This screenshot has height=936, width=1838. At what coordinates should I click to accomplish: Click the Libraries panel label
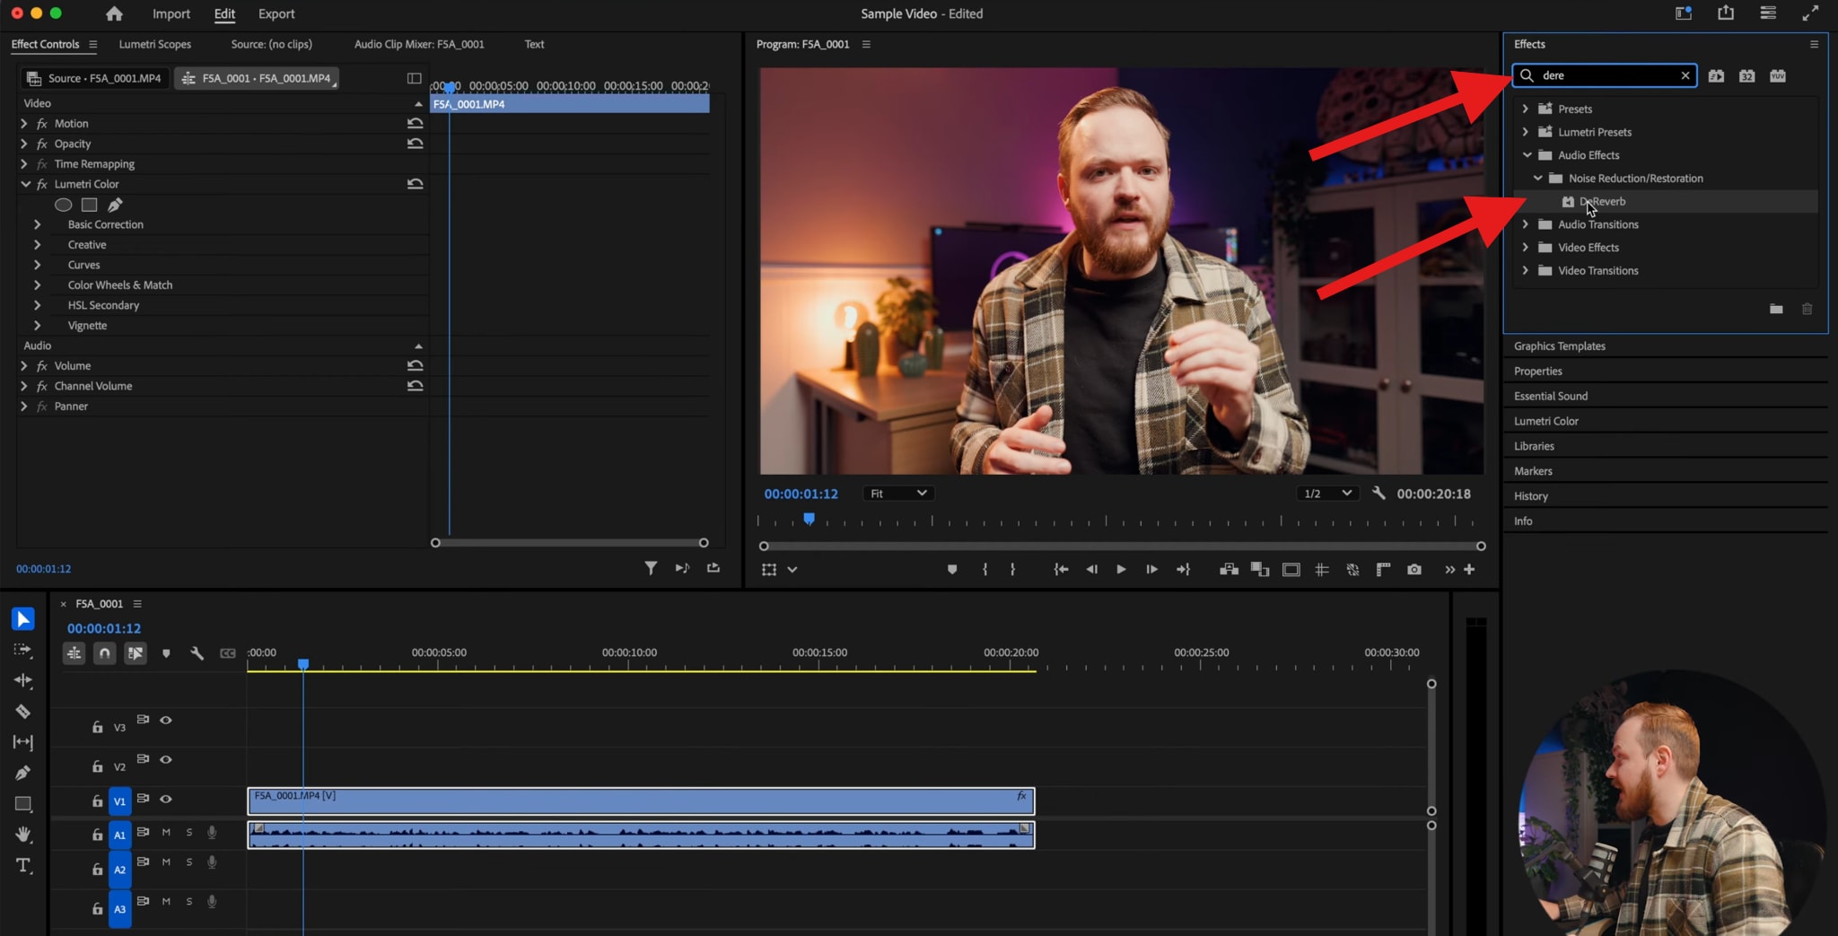[x=1534, y=446]
